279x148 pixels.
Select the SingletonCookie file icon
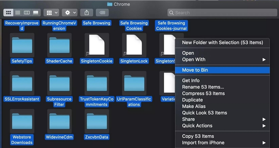[97, 45]
